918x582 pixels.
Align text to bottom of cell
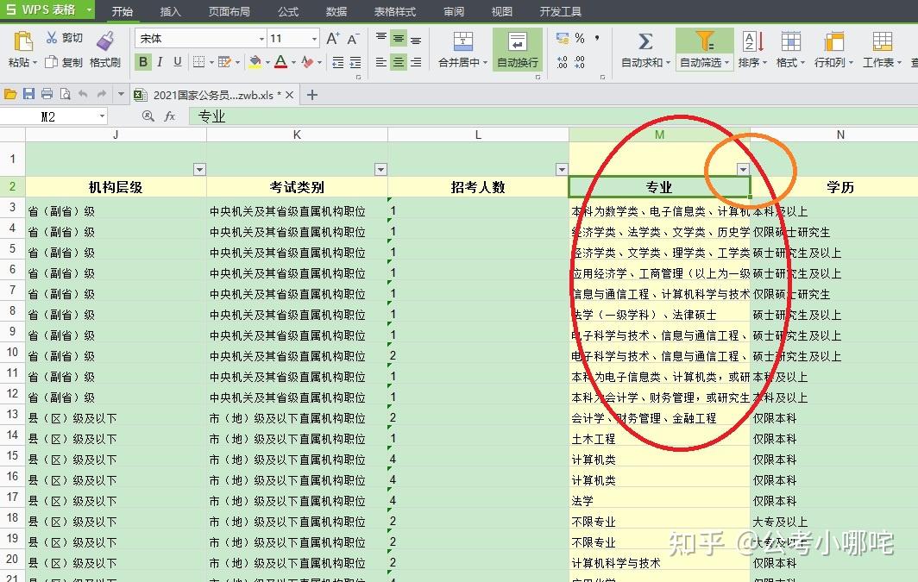[x=416, y=39]
